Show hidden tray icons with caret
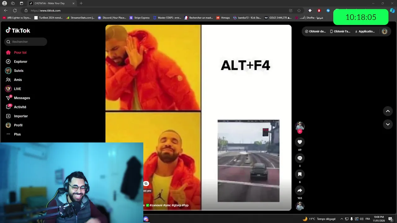Screen dimensions: 397x223 coord(342,219)
